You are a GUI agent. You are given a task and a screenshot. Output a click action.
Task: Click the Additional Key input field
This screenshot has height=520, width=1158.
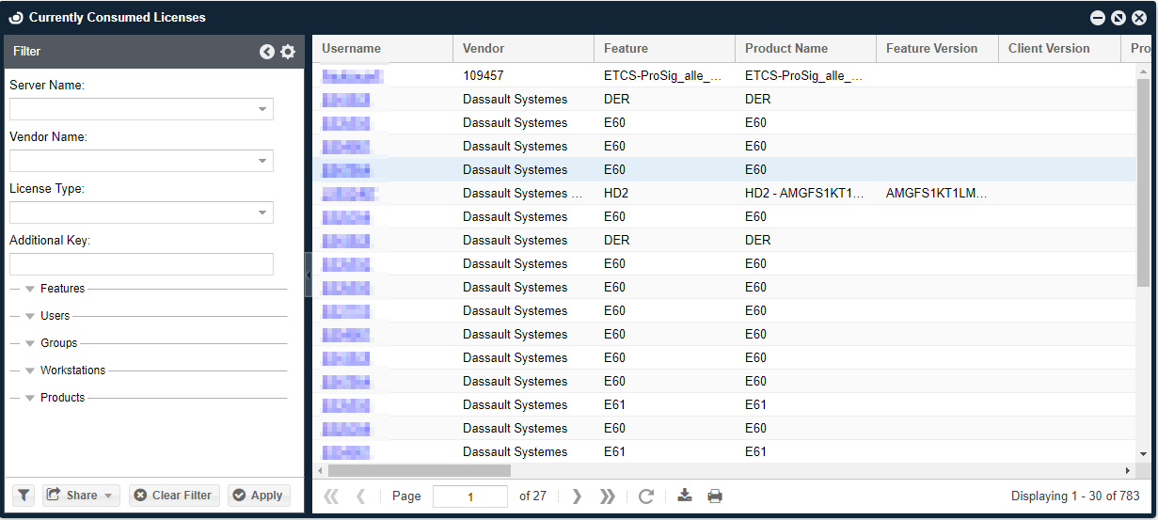[141, 264]
